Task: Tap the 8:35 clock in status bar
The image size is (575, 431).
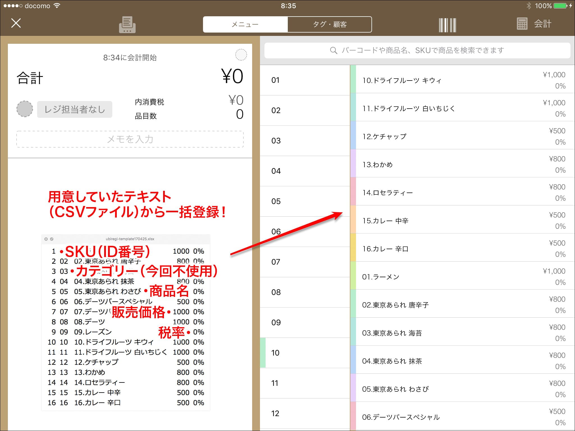Action: pyautogui.click(x=288, y=6)
